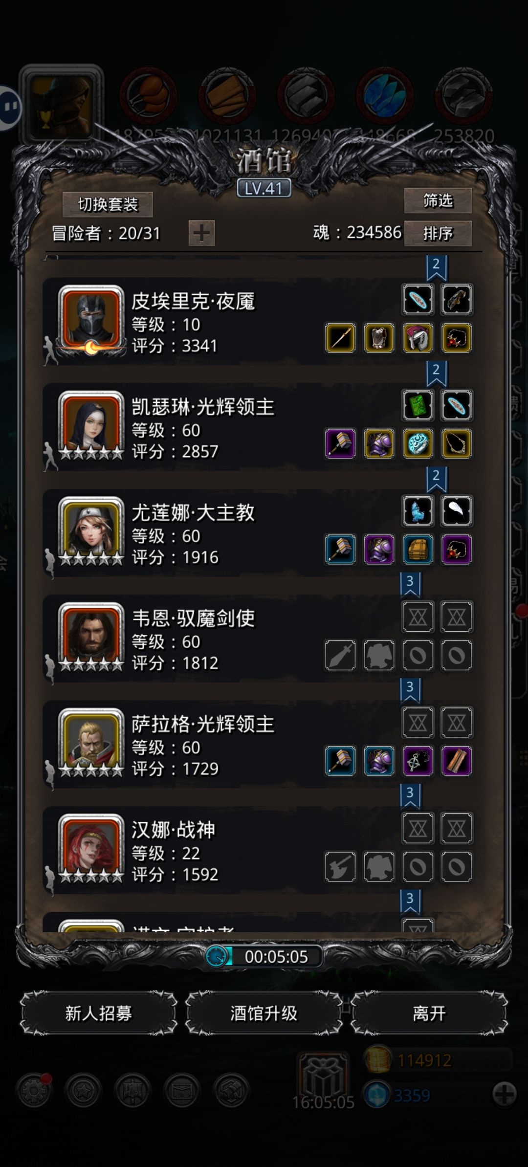Open the 新人招募 recruit tab
This screenshot has width=528, height=1167.
click(99, 1013)
